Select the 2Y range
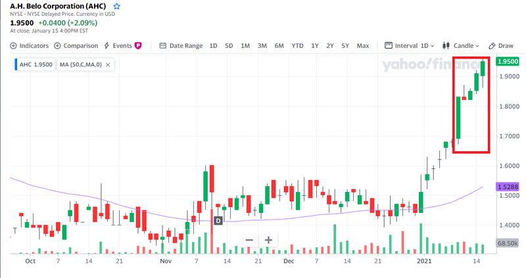 click(x=330, y=45)
